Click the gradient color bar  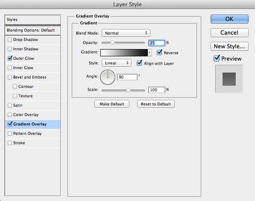coord(124,53)
